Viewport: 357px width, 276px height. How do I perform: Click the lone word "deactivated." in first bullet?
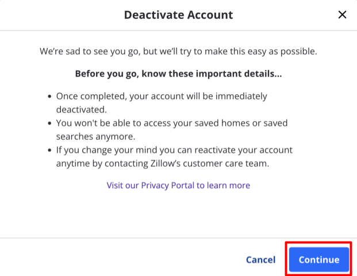pyautogui.click(x=82, y=110)
